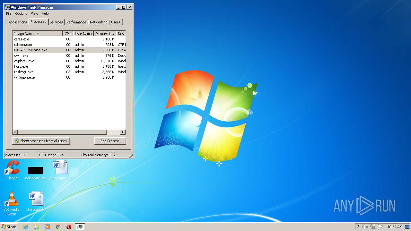Open the View menu
This screenshot has height=231, width=411.
pyautogui.click(x=34, y=13)
